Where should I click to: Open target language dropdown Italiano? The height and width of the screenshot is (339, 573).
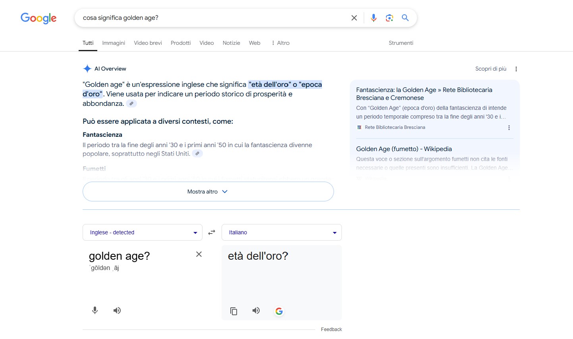point(282,232)
